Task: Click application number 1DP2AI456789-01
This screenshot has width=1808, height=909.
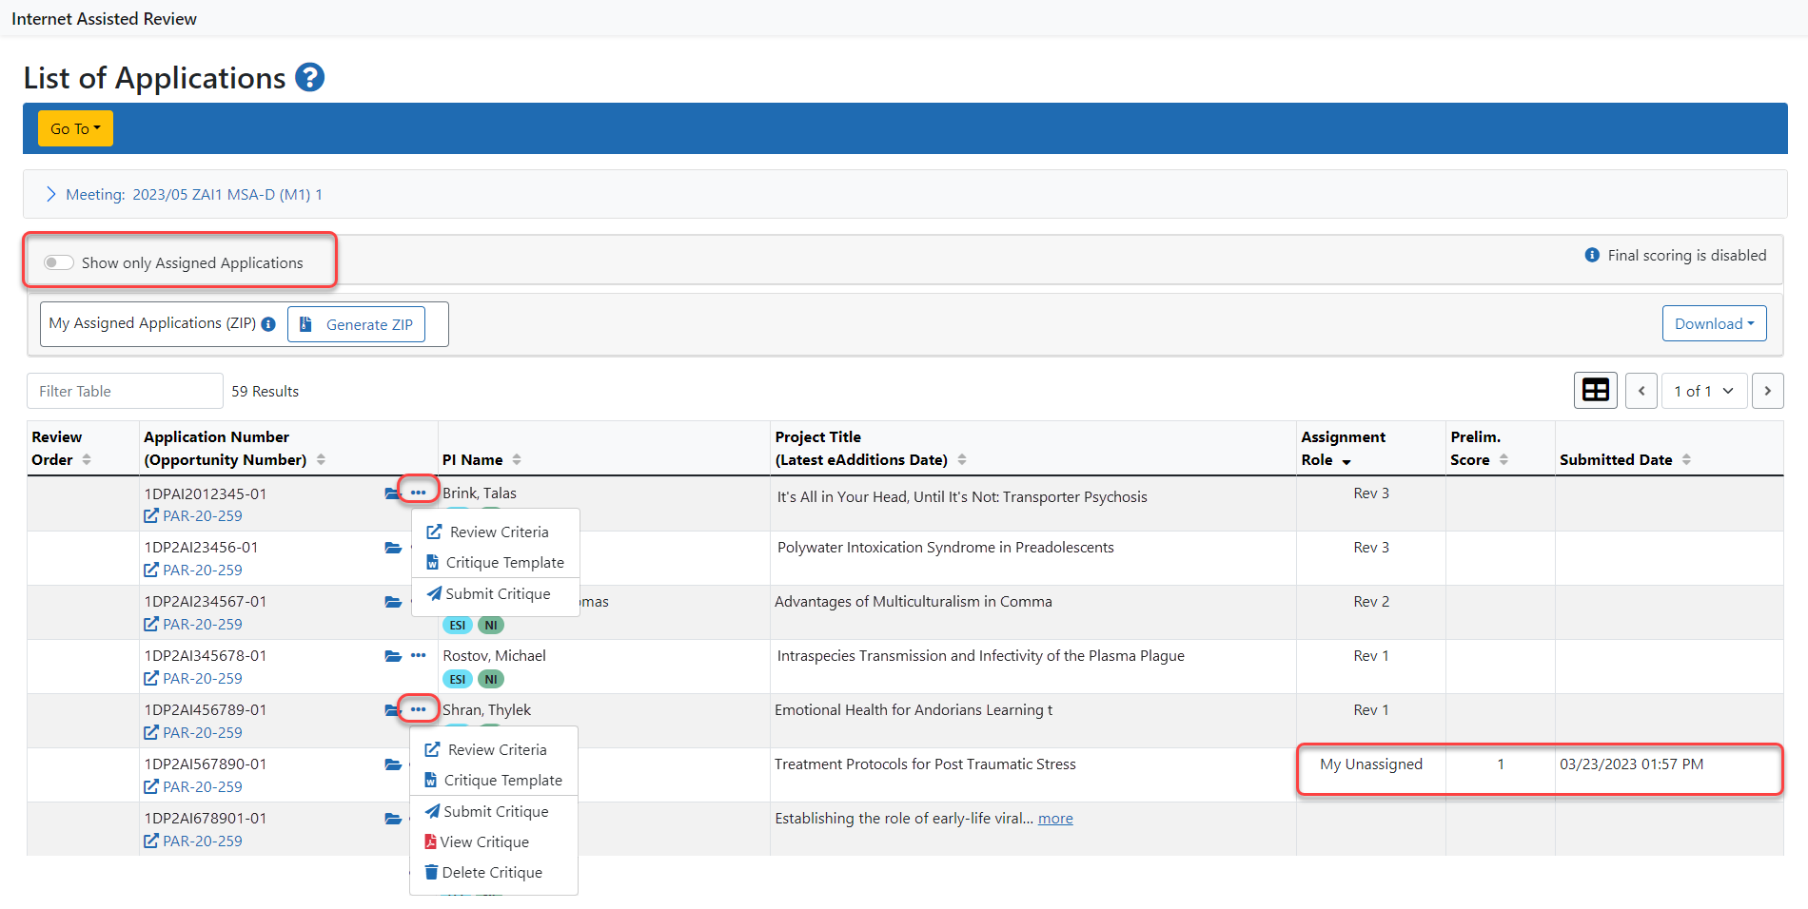Action: coord(206,709)
